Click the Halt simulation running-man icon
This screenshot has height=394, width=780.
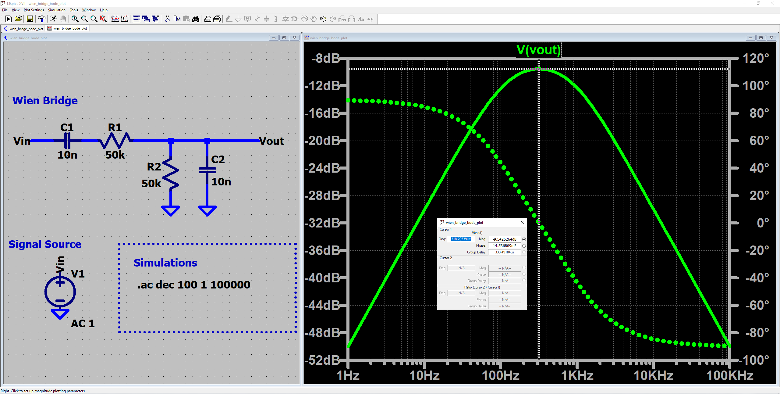click(53, 19)
